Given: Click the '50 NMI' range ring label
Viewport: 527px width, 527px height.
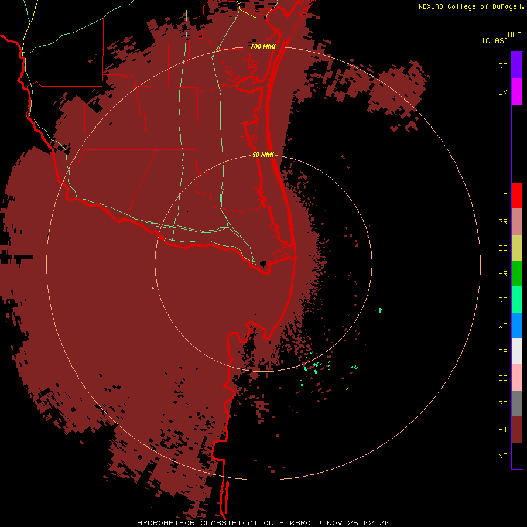Looking at the screenshot, I should pyautogui.click(x=263, y=155).
